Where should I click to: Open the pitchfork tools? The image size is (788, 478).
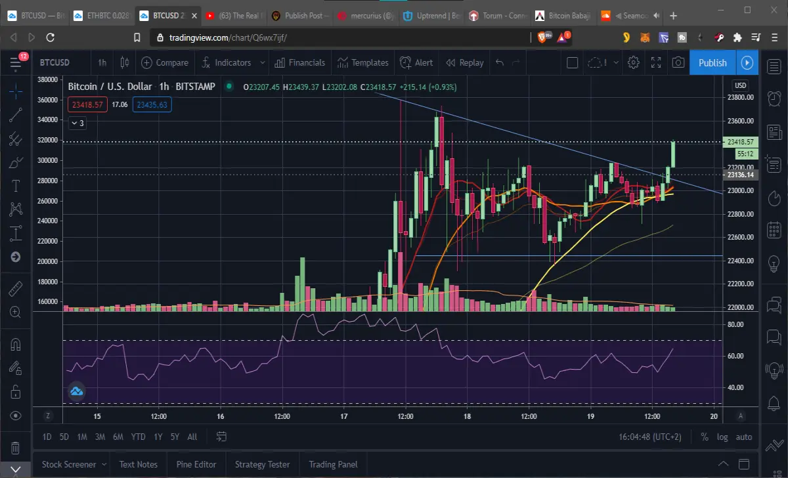16,139
